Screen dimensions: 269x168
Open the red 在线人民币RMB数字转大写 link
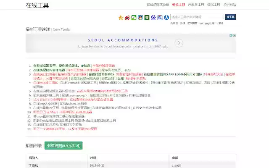pyautogui.click(x=102, y=91)
